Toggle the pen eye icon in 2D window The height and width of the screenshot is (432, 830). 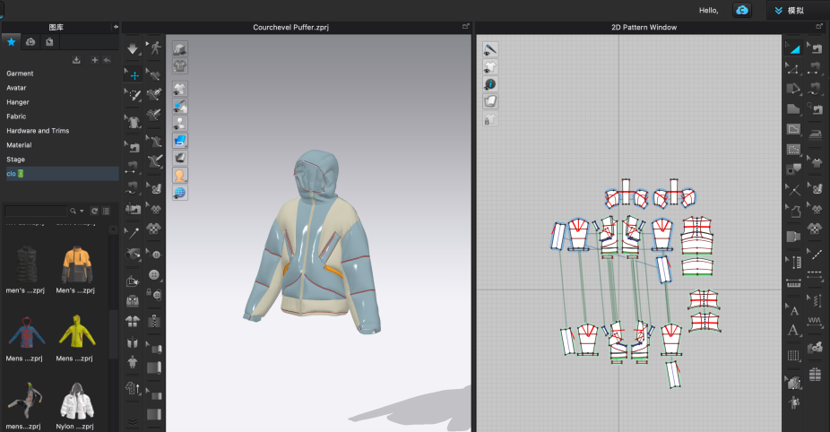coord(490,50)
